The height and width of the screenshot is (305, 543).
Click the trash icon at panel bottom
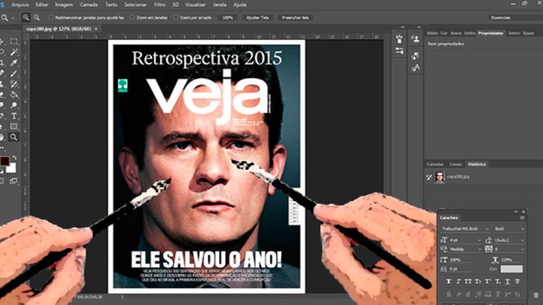click(x=536, y=295)
